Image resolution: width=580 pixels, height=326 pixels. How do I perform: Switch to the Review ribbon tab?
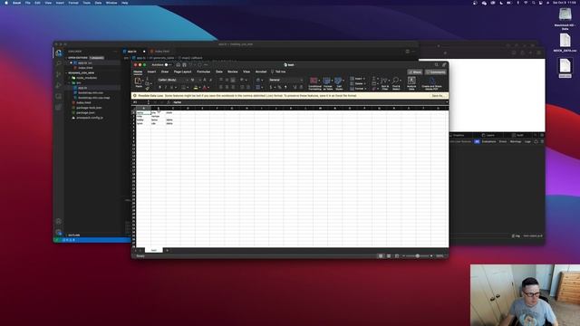pyautogui.click(x=232, y=72)
